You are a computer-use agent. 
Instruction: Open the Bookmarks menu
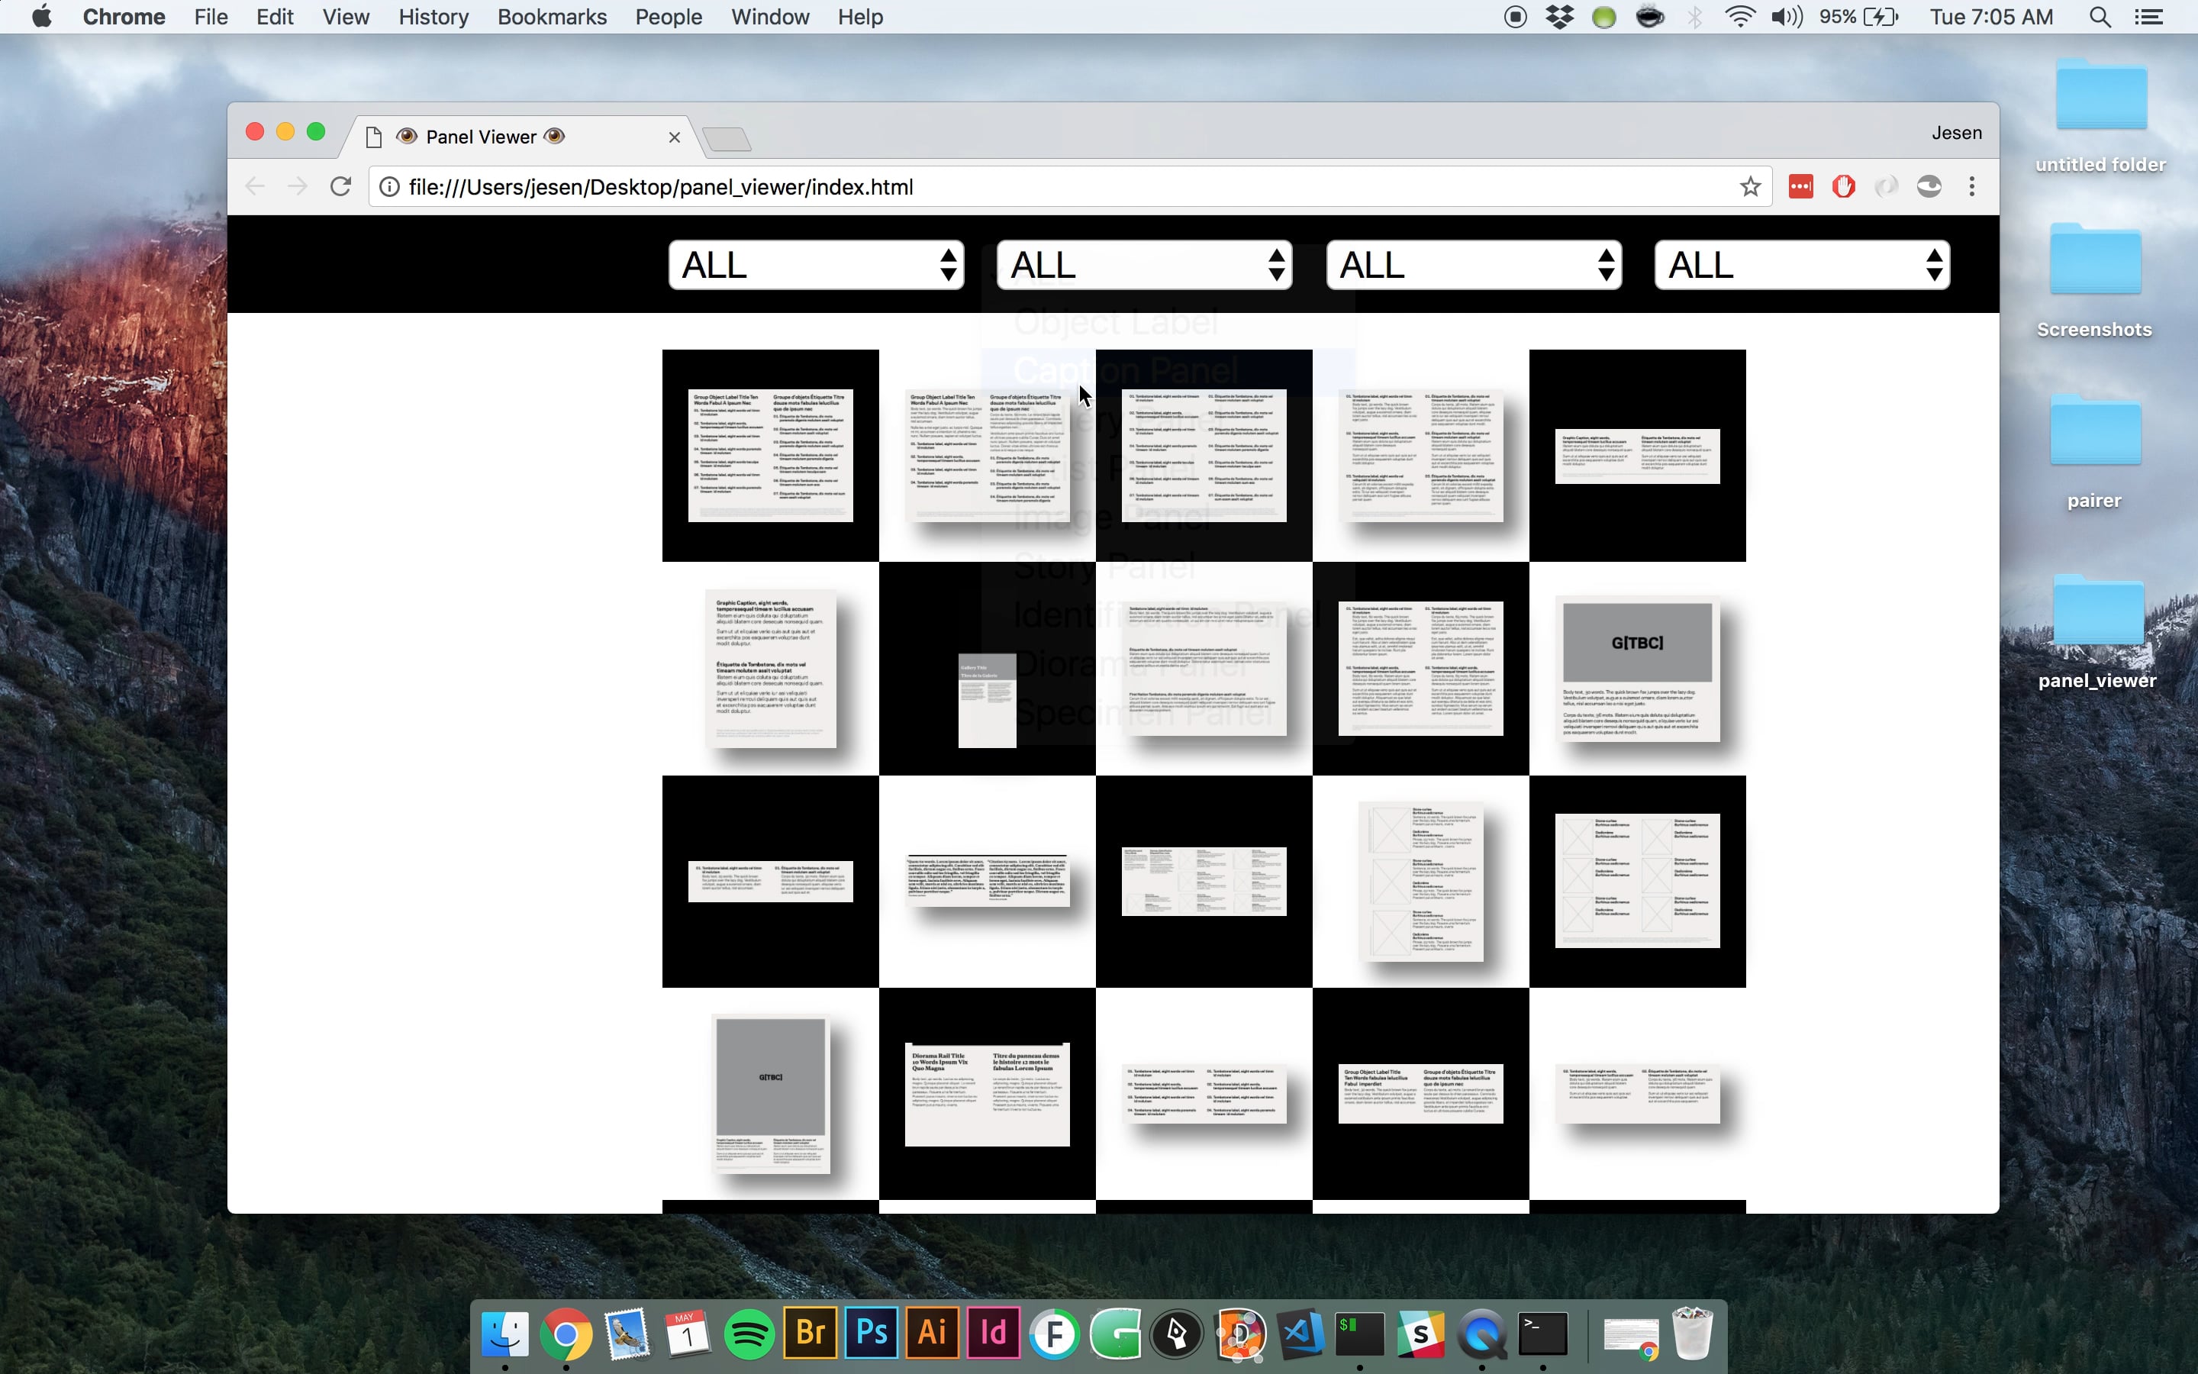pos(551,18)
